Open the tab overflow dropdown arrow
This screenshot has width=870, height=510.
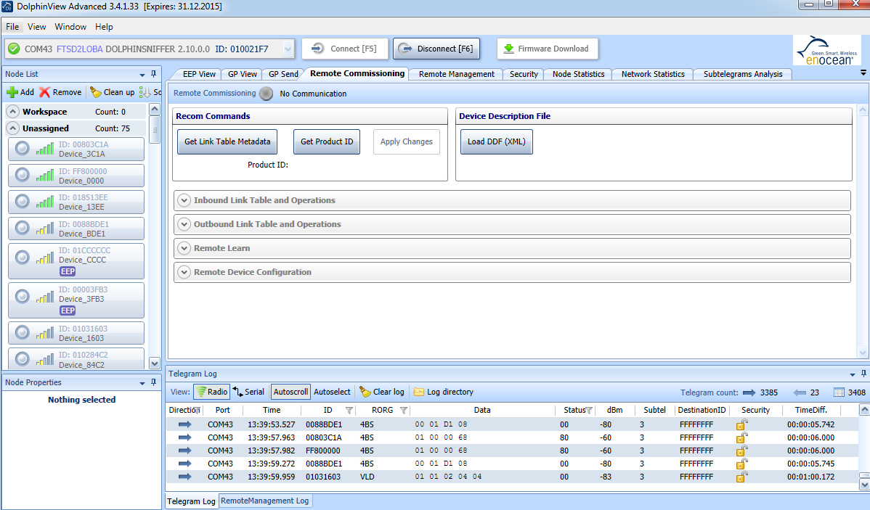click(x=863, y=73)
